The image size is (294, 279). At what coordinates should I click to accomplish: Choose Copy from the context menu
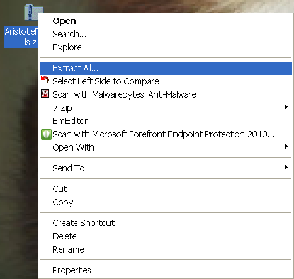(x=166, y=202)
